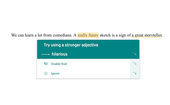Click the highlighted phrase really funny
The width and height of the screenshot is (170, 105).
[x=88, y=35]
